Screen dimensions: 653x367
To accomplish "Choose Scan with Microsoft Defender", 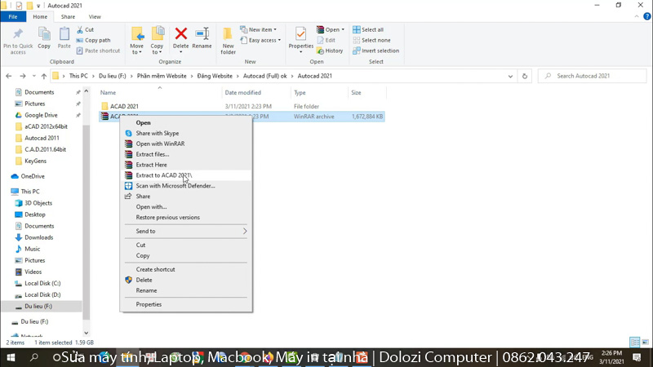I will pyautogui.click(x=186, y=186).
